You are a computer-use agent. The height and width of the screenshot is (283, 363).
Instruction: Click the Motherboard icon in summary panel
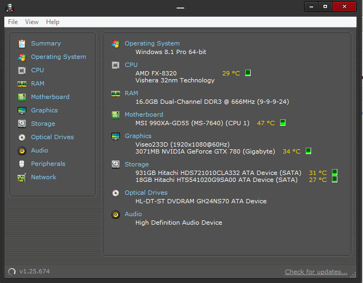click(116, 115)
